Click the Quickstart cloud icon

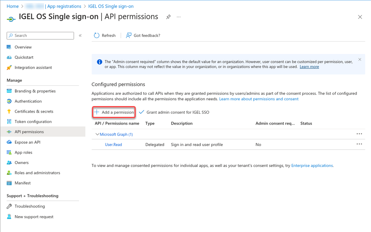click(9, 57)
